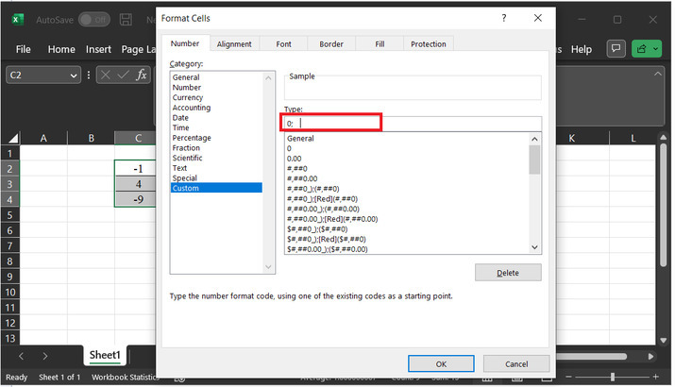Toggle the AutoSave switch
Image resolution: width=675 pixels, height=387 pixels.
coord(93,19)
